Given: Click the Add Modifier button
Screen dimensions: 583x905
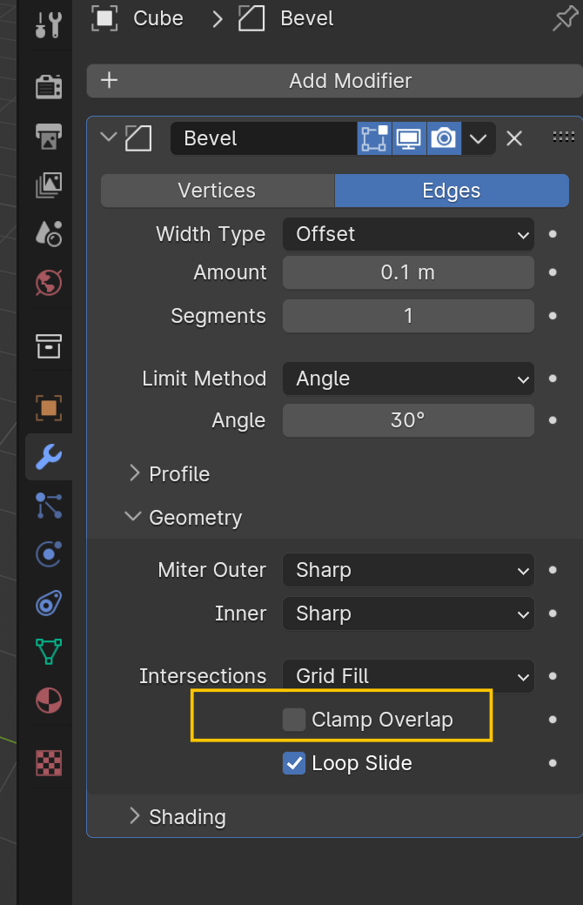Looking at the screenshot, I should pyautogui.click(x=335, y=81).
